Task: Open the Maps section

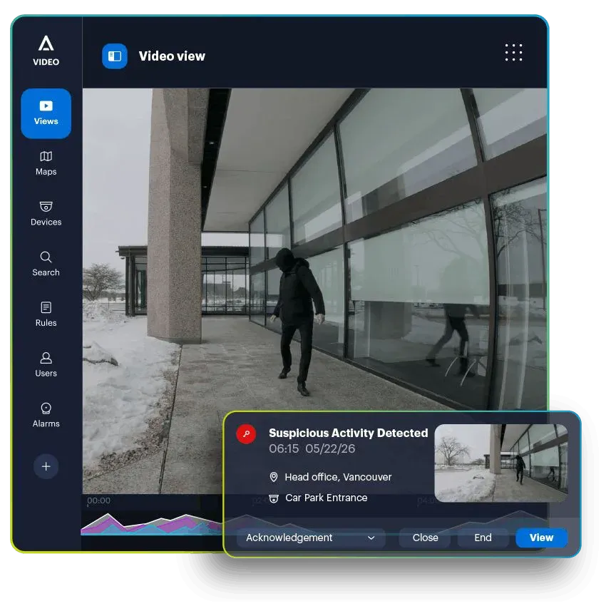Action: tap(46, 163)
